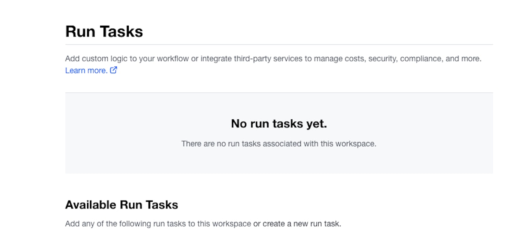Click the "Learn more." link

[x=86, y=71]
